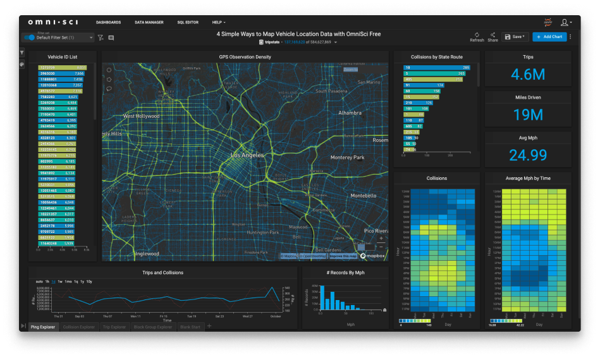Open the dashboard more options kebab menu
Viewport: 600px width, 357px height.
click(x=570, y=37)
